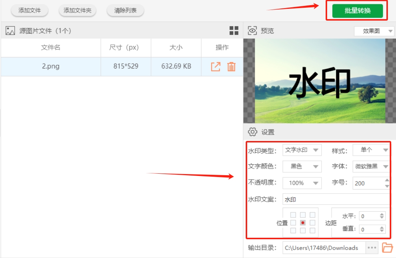The height and width of the screenshot is (258, 396).
Task: Select bottom-center watermark position
Action: click(x=303, y=230)
